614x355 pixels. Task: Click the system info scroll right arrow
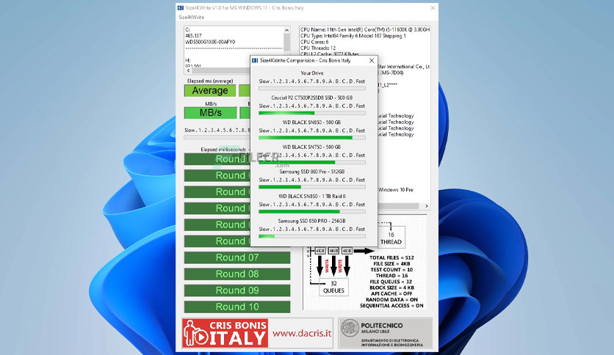(x=427, y=206)
